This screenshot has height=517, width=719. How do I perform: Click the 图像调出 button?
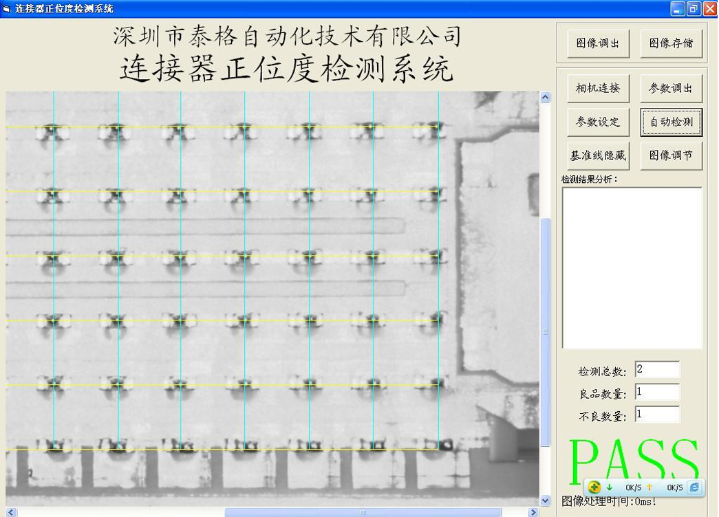coord(598,43)
